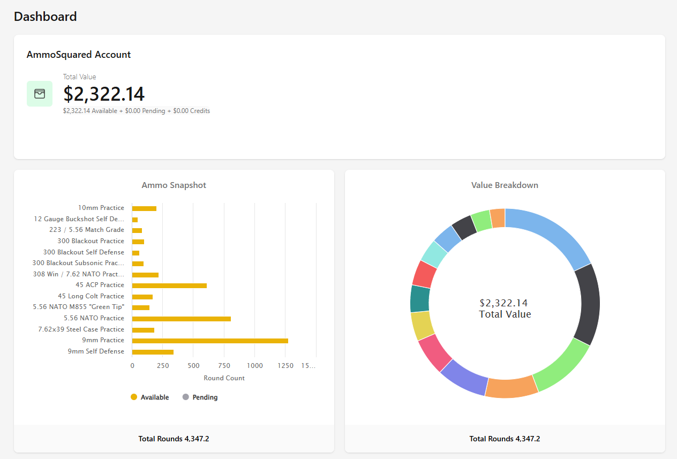Click the '45 ACP Practice' label
Screen dimensions: 677x459
100,285
